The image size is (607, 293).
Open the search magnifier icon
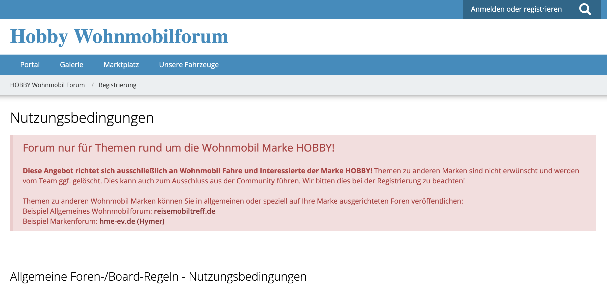pyautogui.click(x=585, y=10)
